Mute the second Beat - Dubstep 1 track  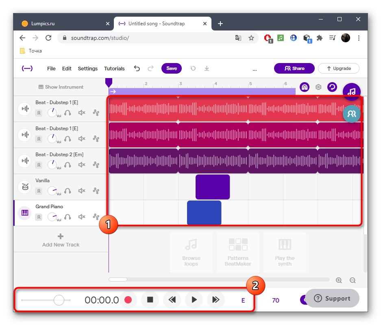tap(82, 139)
